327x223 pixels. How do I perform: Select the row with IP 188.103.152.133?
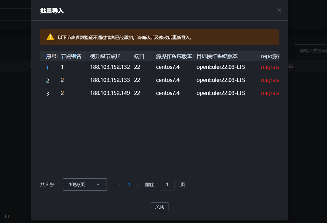[x=110, y=80]
